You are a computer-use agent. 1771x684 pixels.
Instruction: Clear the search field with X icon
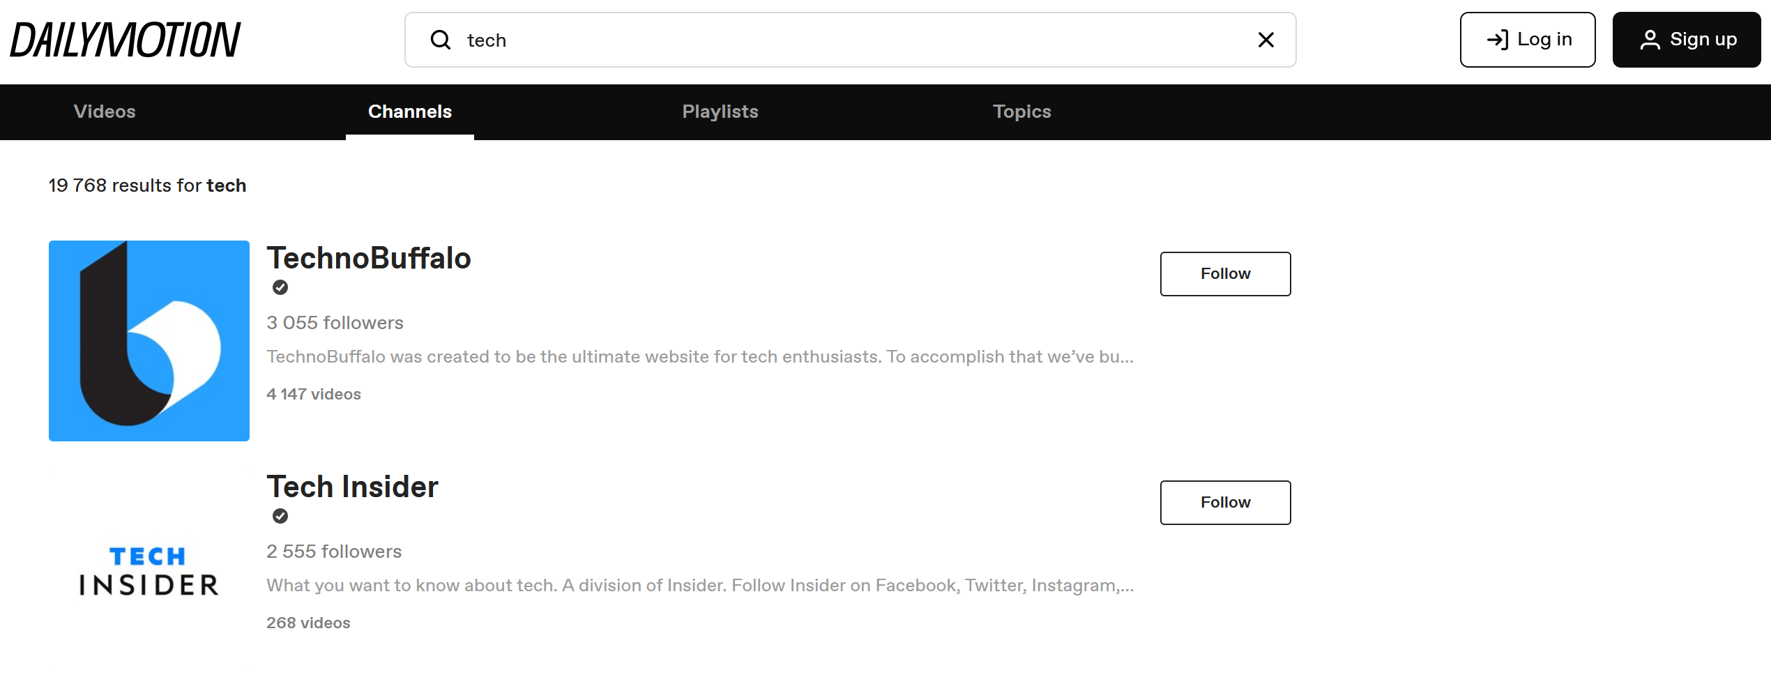(1266, 40)
